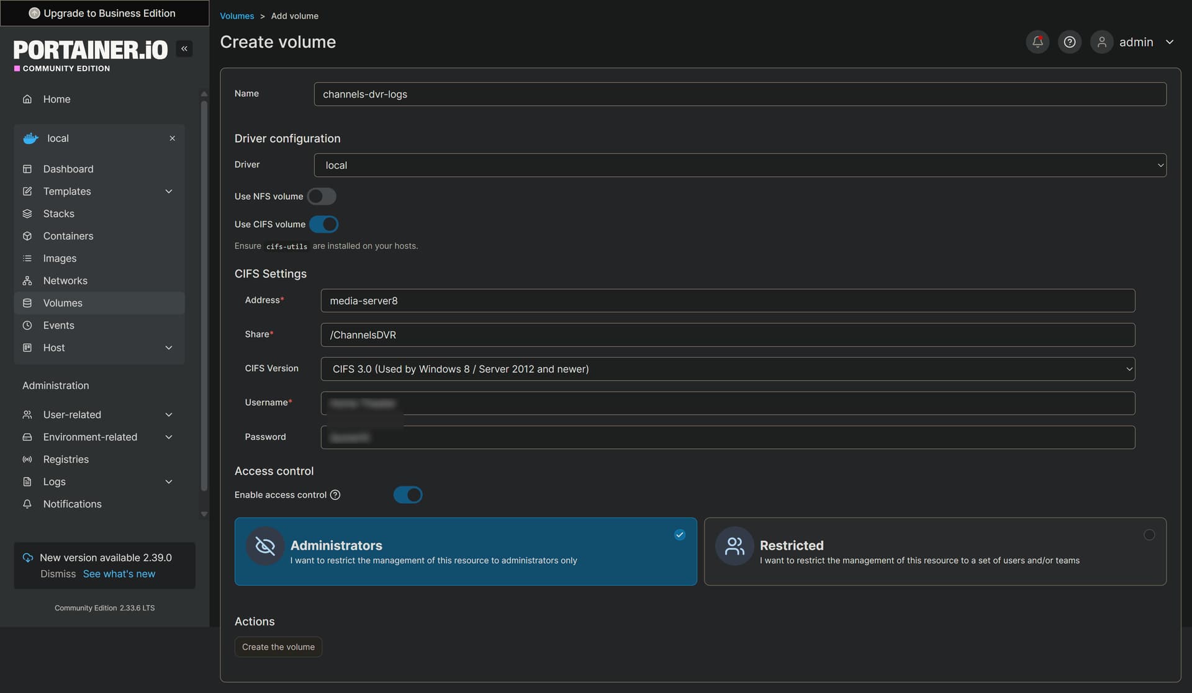Click the Volumes breadcrumb link
This screenshot has height=693, width=1192.
click(x=237, y=16)
